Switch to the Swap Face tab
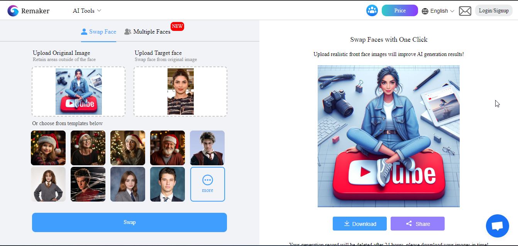518x246 pixels. tap(98, 32)
